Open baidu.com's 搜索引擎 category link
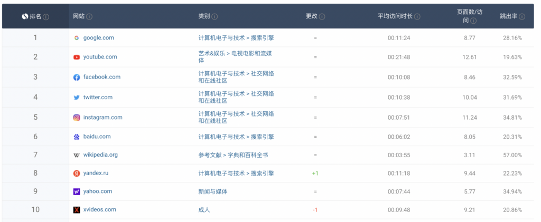This screenshot has width=541, height=222. pyautogui.click(x=236, y=137)
